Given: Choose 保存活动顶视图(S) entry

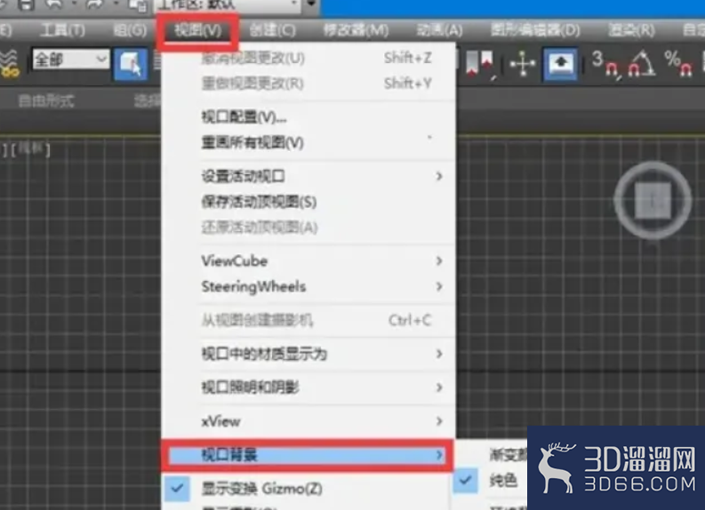Looking at the screenshot, I should (x=308, y=202).
